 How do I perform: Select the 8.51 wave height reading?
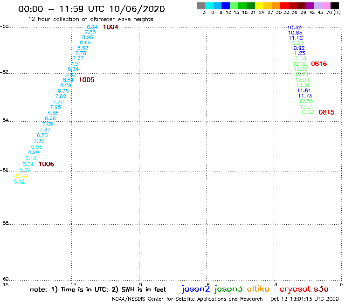tap(68, 80)
